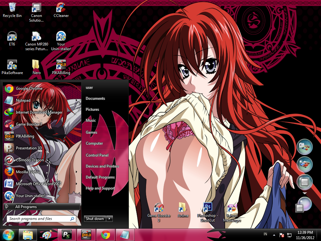Open the Shut down options arrow

click(109, 219)
